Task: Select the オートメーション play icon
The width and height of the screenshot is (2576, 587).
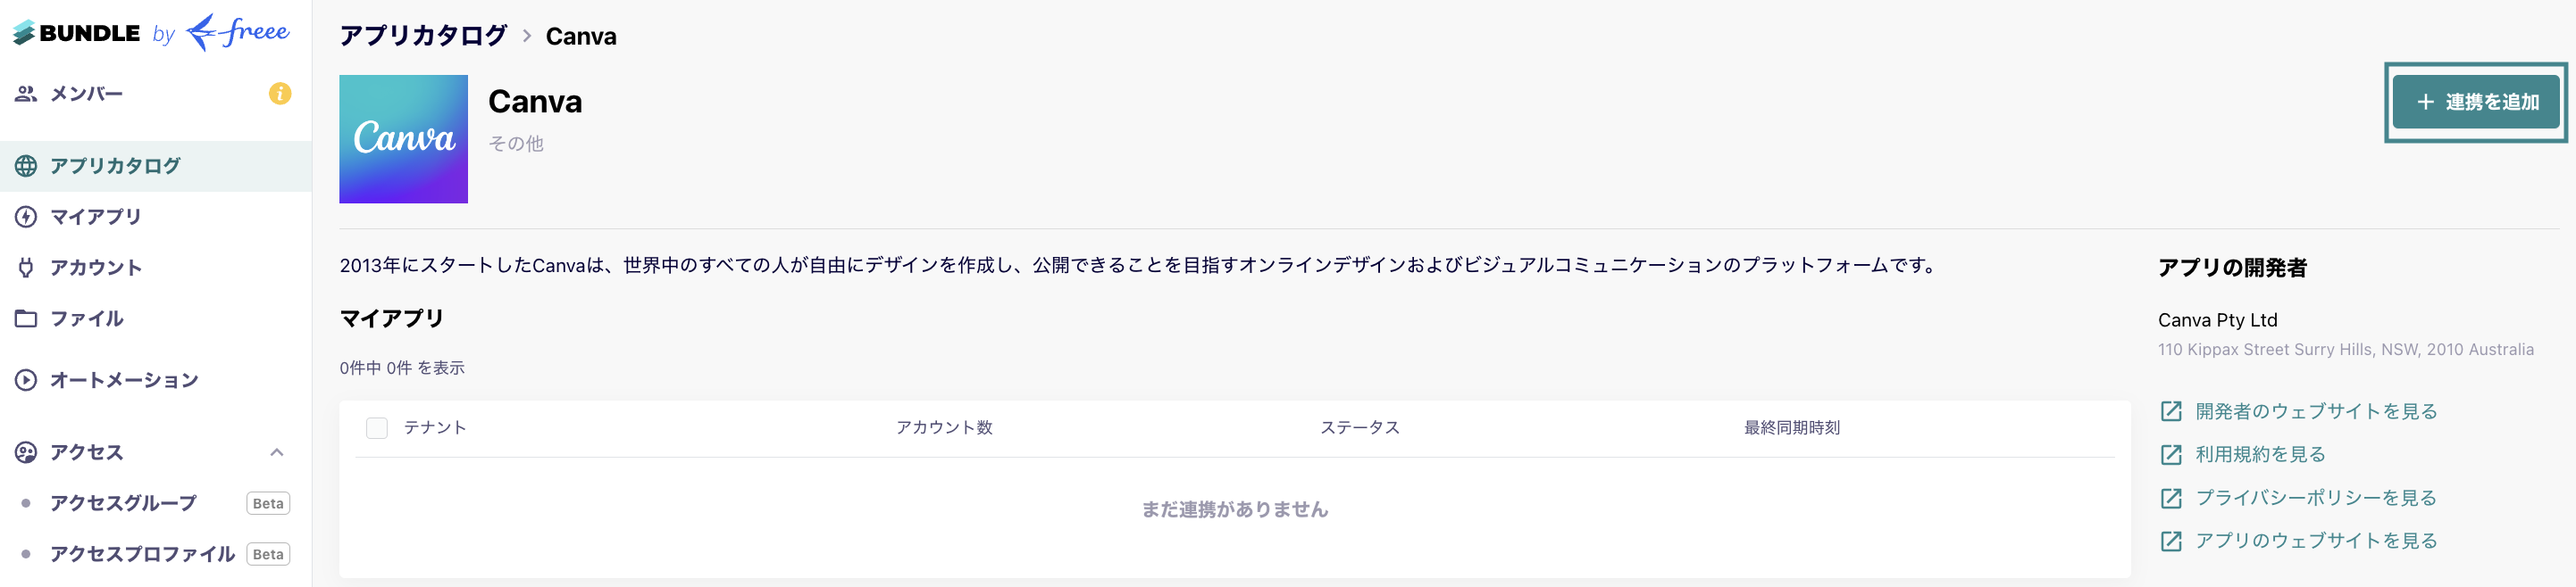Action: 24,379
